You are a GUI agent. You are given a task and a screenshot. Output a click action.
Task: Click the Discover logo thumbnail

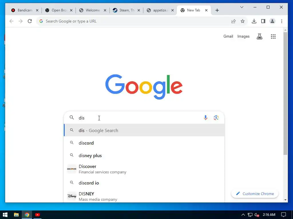(x=72, y=169)
